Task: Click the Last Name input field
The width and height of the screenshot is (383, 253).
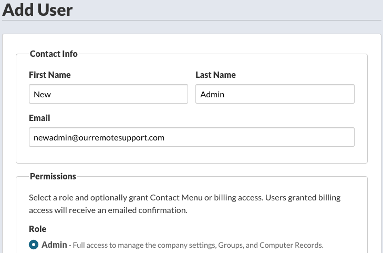Action: pyautogui.click(x=275, y=94)
